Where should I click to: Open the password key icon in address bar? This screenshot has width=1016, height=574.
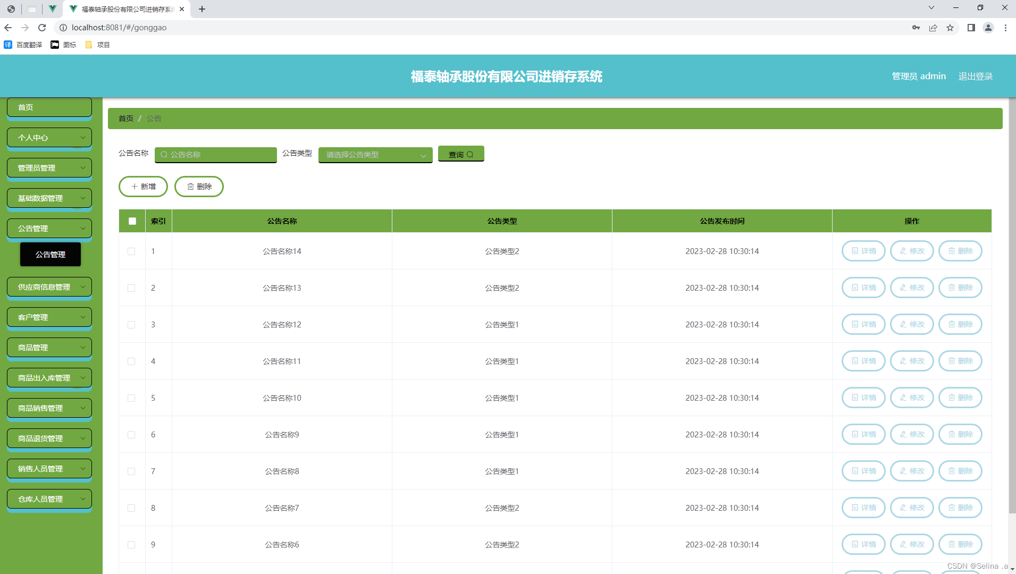(x=916, y=28)
